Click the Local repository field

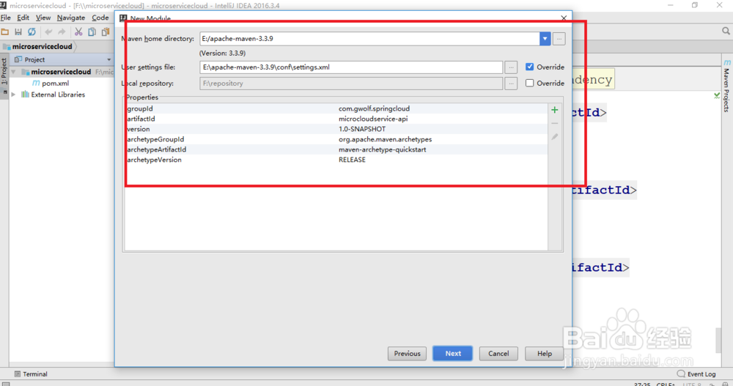(x=351, y=83)
